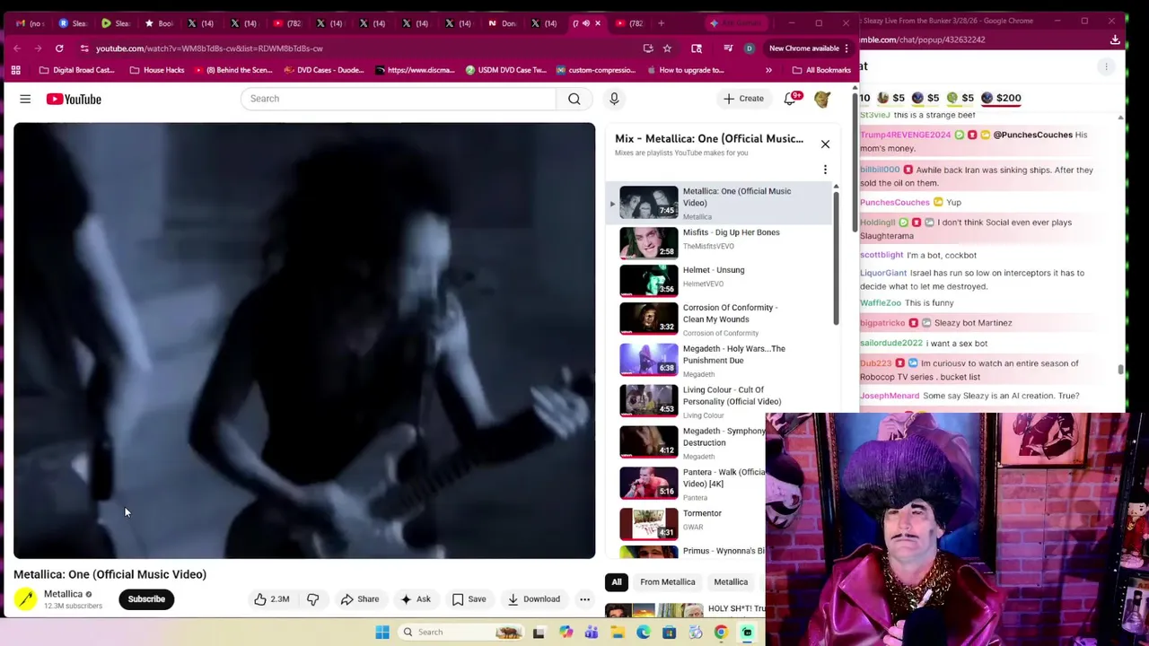
Task: Play Corrosion Of Conformity - Clean My Wounds
Action: [718, 319]
